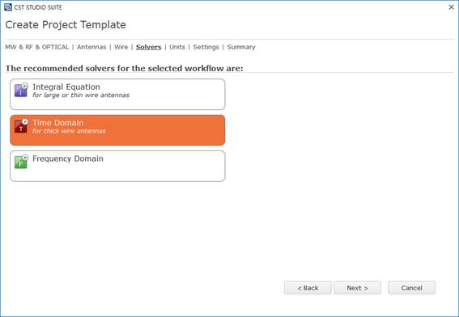Select the Time Domain solver option

click(117, 130)
